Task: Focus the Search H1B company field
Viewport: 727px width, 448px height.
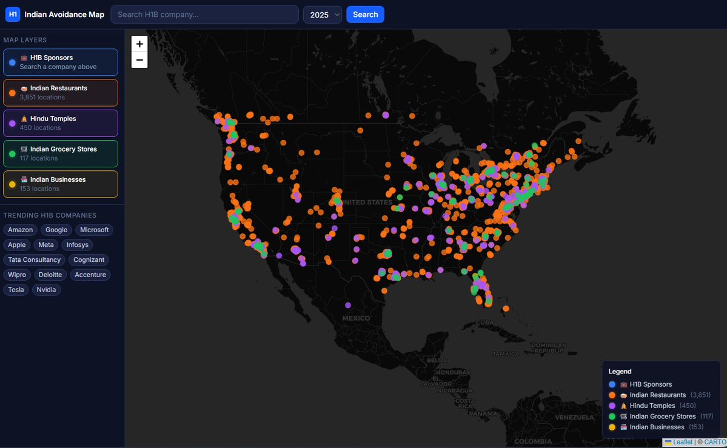Action: click(x=204, y=15)
